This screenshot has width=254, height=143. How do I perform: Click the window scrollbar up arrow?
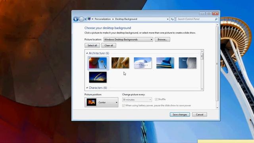pyautogui.click(x=217, y=25)
